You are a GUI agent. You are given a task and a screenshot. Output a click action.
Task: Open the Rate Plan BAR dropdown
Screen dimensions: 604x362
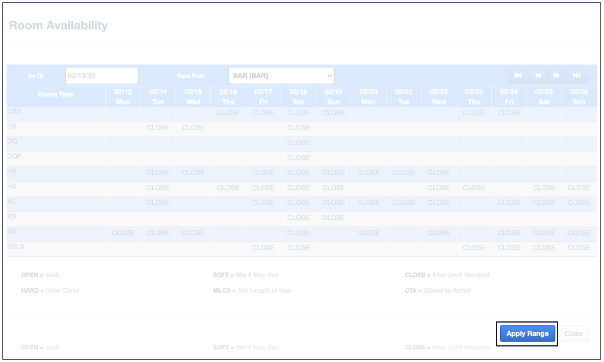(281, 75)
